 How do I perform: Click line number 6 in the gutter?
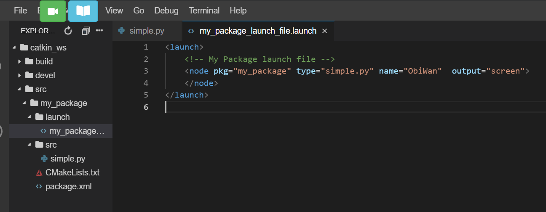(146, 107)
